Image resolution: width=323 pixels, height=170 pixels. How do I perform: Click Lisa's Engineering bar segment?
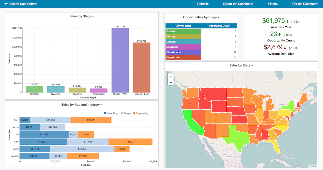coord(130,142)
